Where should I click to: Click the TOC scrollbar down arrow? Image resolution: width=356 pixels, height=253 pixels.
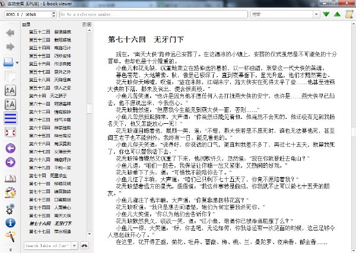coord(90,234)
